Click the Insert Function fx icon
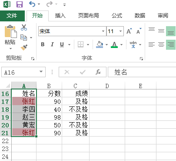The image size is (176, 161). (98, 72)
